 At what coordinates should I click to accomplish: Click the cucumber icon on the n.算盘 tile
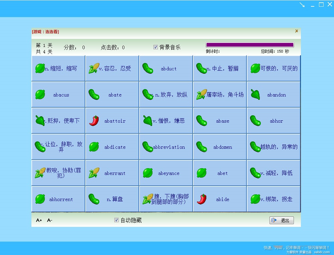pos(94,199)
